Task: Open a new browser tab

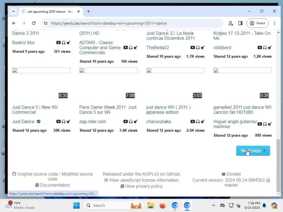Action: pyautogui.click(x=88, y=11)
